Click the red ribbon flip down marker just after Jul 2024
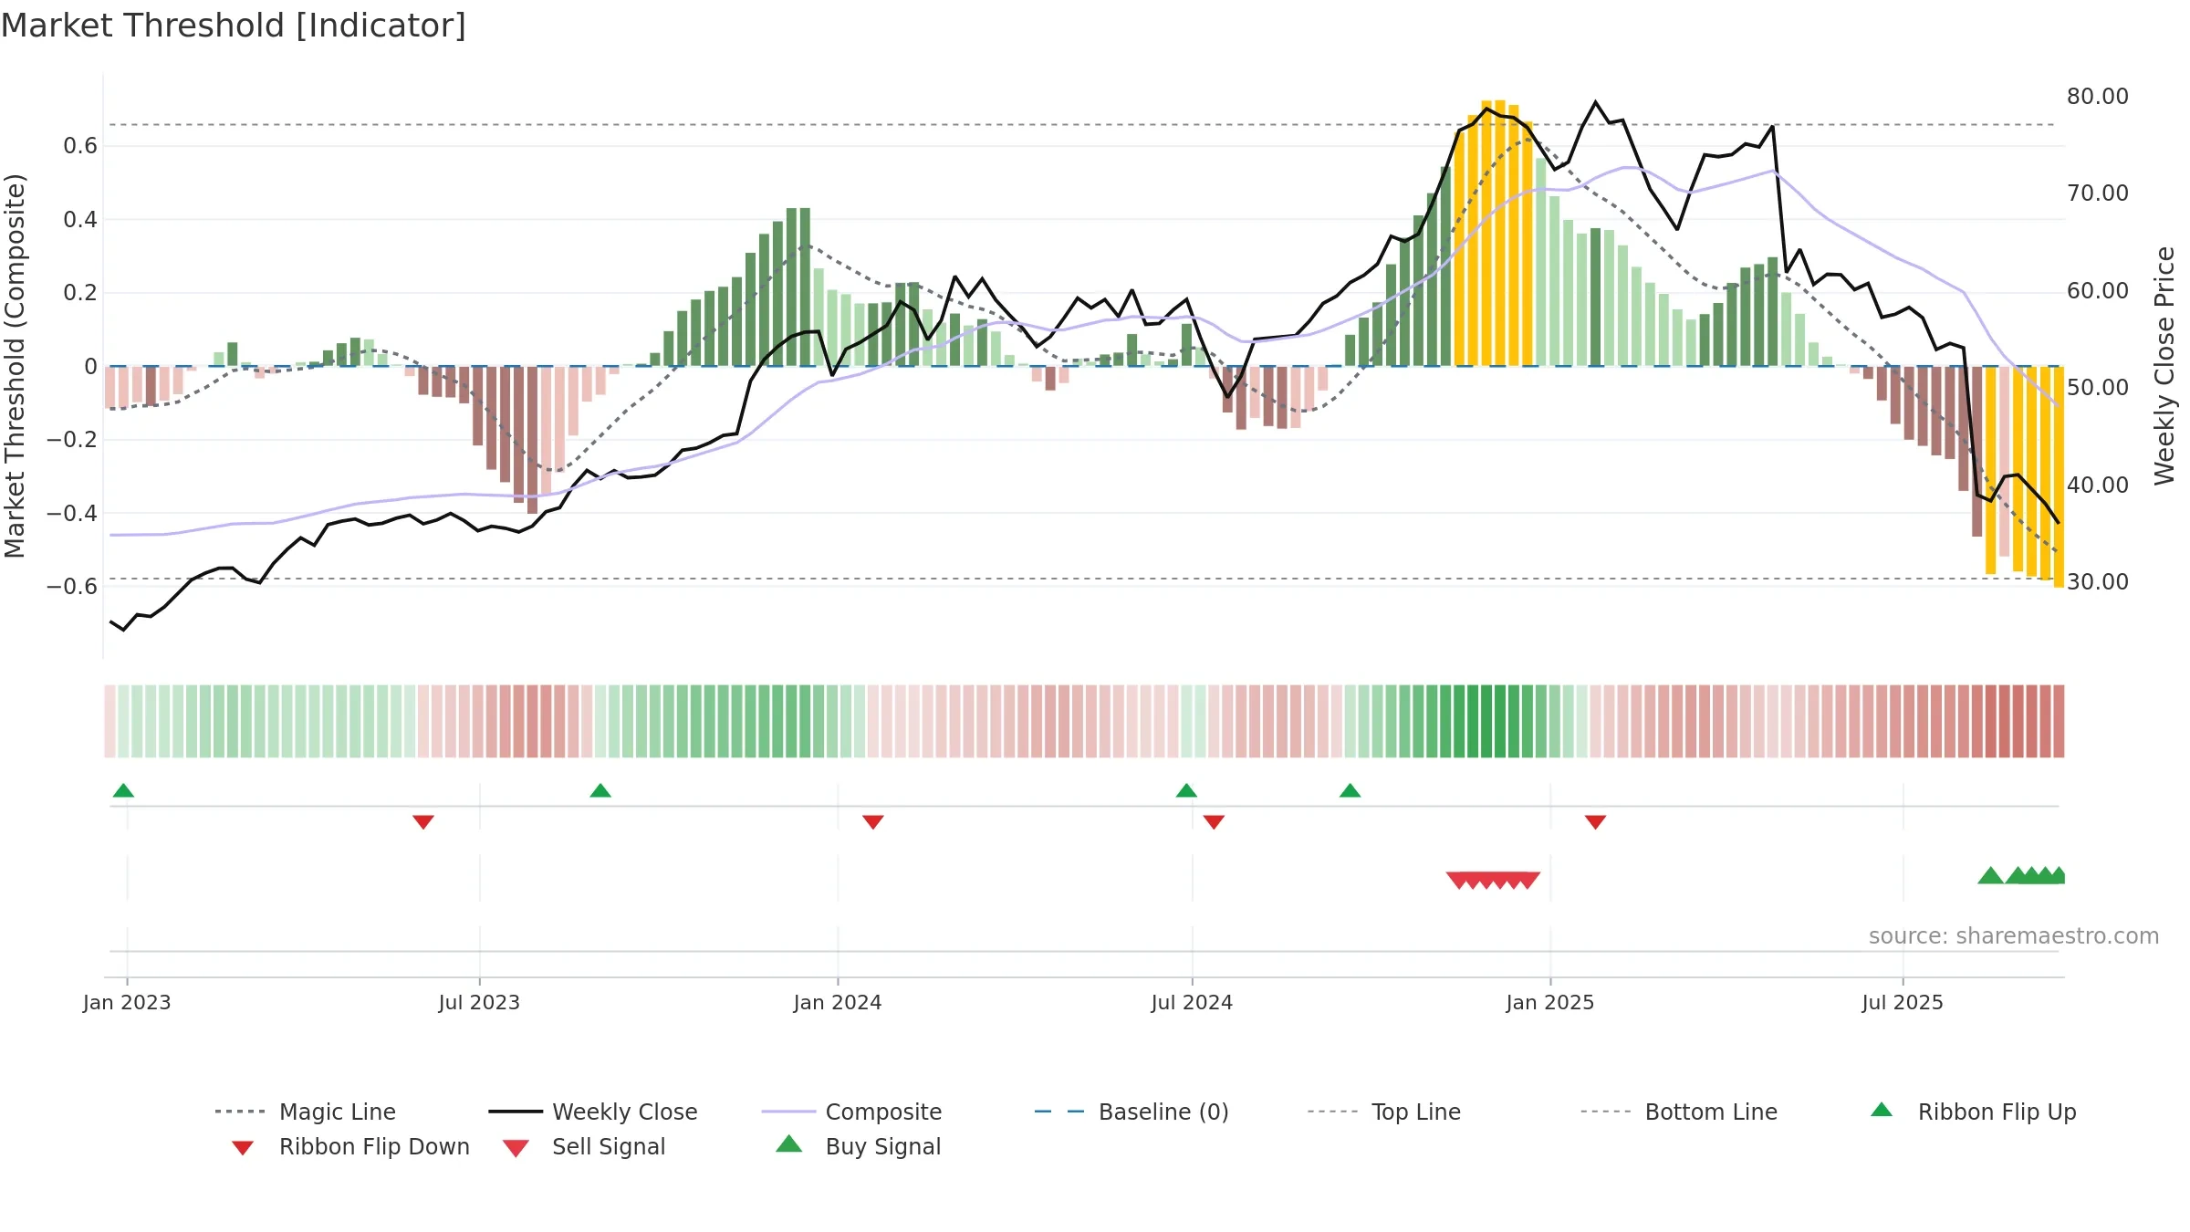The width and height of the screenshot is (2190, 1232). coord(1214,822)
